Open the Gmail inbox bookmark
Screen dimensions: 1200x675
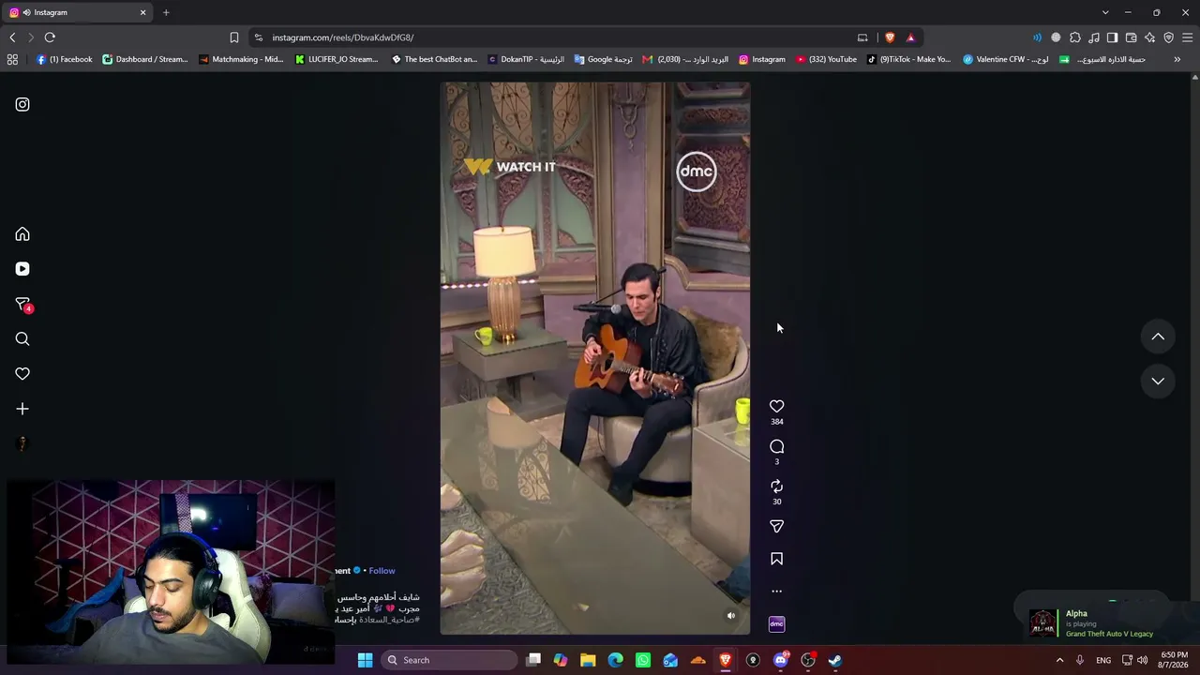[x=684, y=59]
